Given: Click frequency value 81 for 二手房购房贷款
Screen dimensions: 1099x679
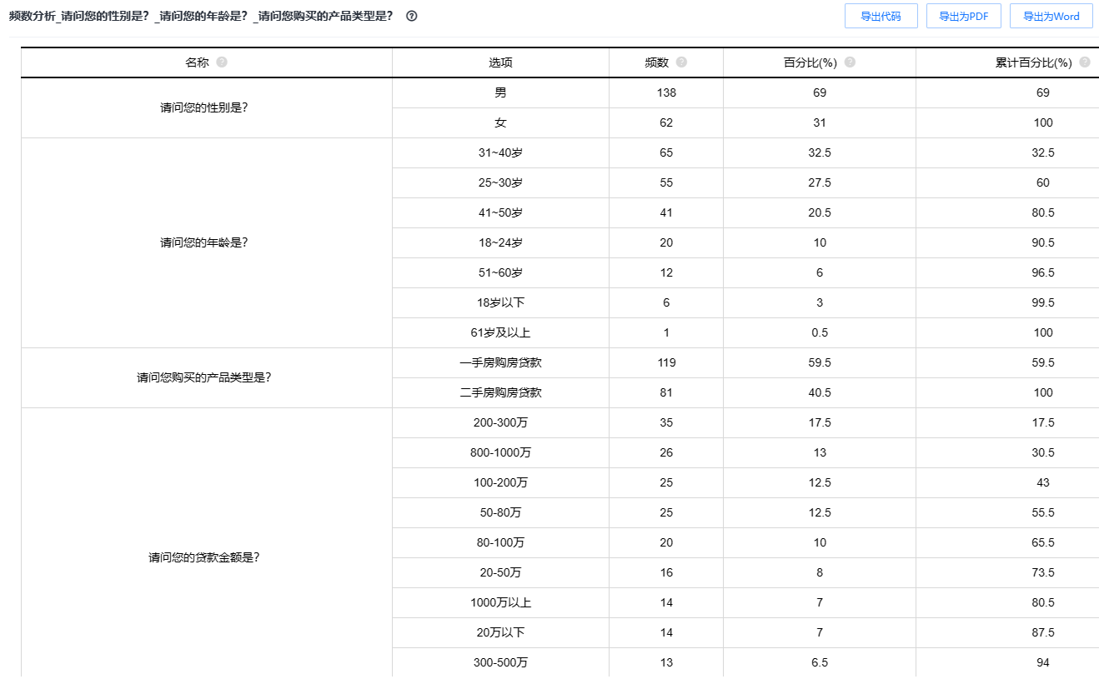Looking at the screenshot, I should pyautogui.click(x=666, y=392).
